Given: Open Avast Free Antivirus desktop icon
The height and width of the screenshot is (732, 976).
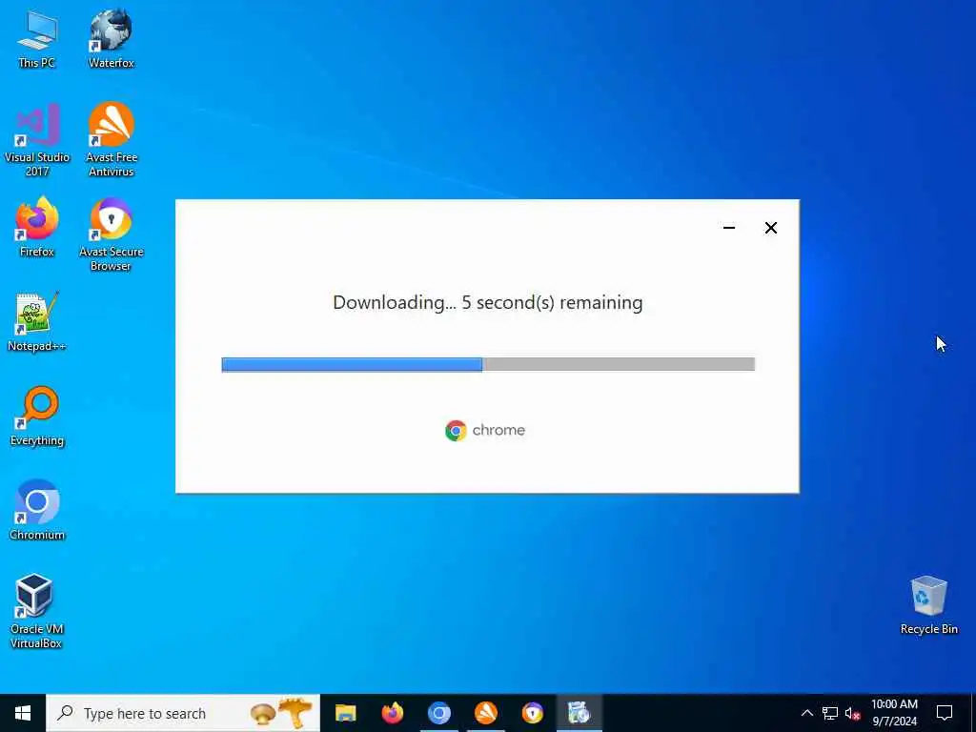Looking at the screenshot, I should click(x=112, y=140).
